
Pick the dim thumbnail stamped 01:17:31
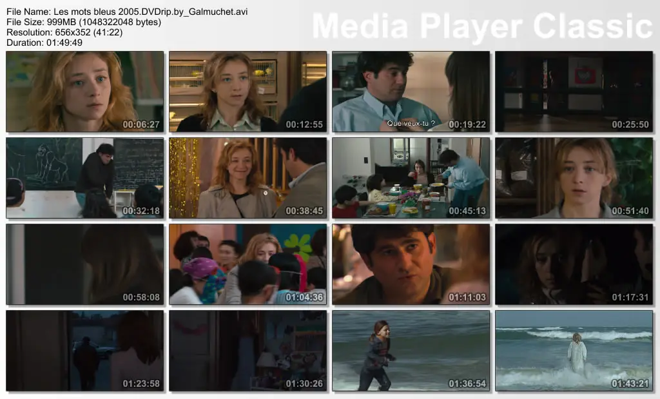574,264
